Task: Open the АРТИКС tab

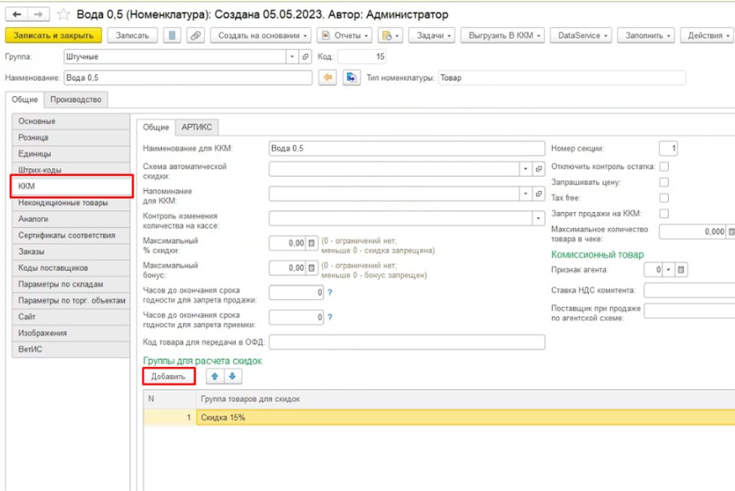Action: [x=197, y=127]
